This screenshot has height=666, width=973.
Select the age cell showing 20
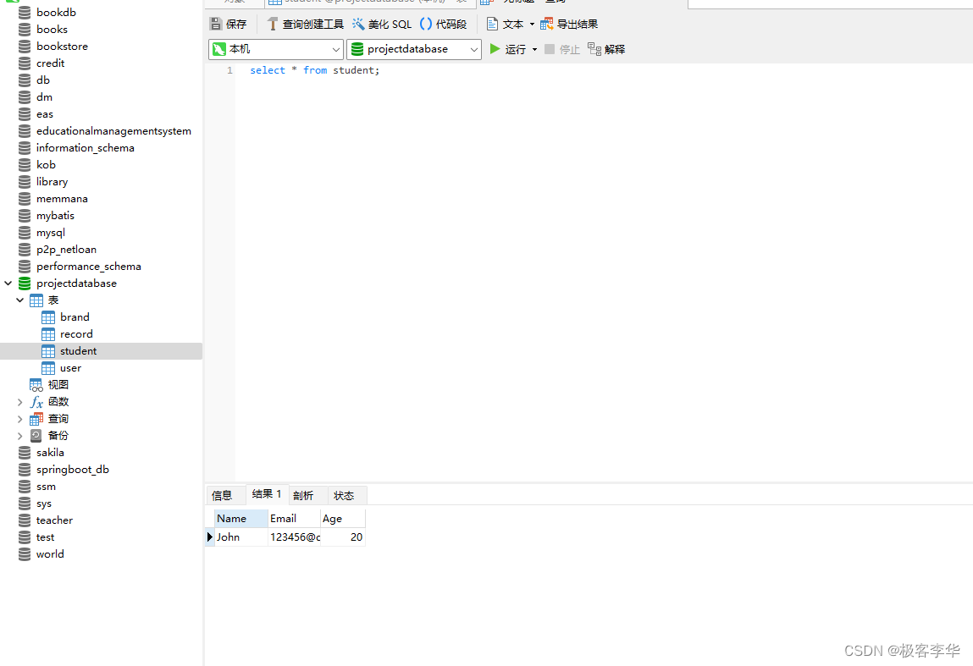click(x=342, y=537)
